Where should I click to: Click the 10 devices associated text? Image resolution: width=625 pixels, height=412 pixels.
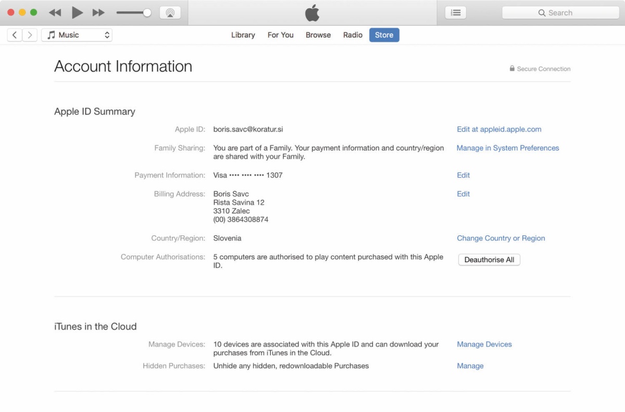tap(326, 348)
